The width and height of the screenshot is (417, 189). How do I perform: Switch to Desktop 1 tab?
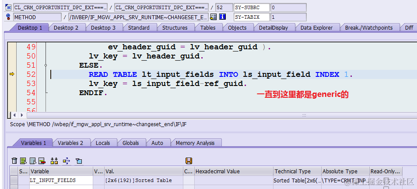point(30,27)
